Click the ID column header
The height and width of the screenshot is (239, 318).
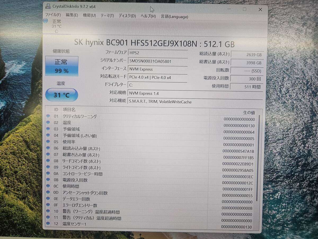click(56, 109)
